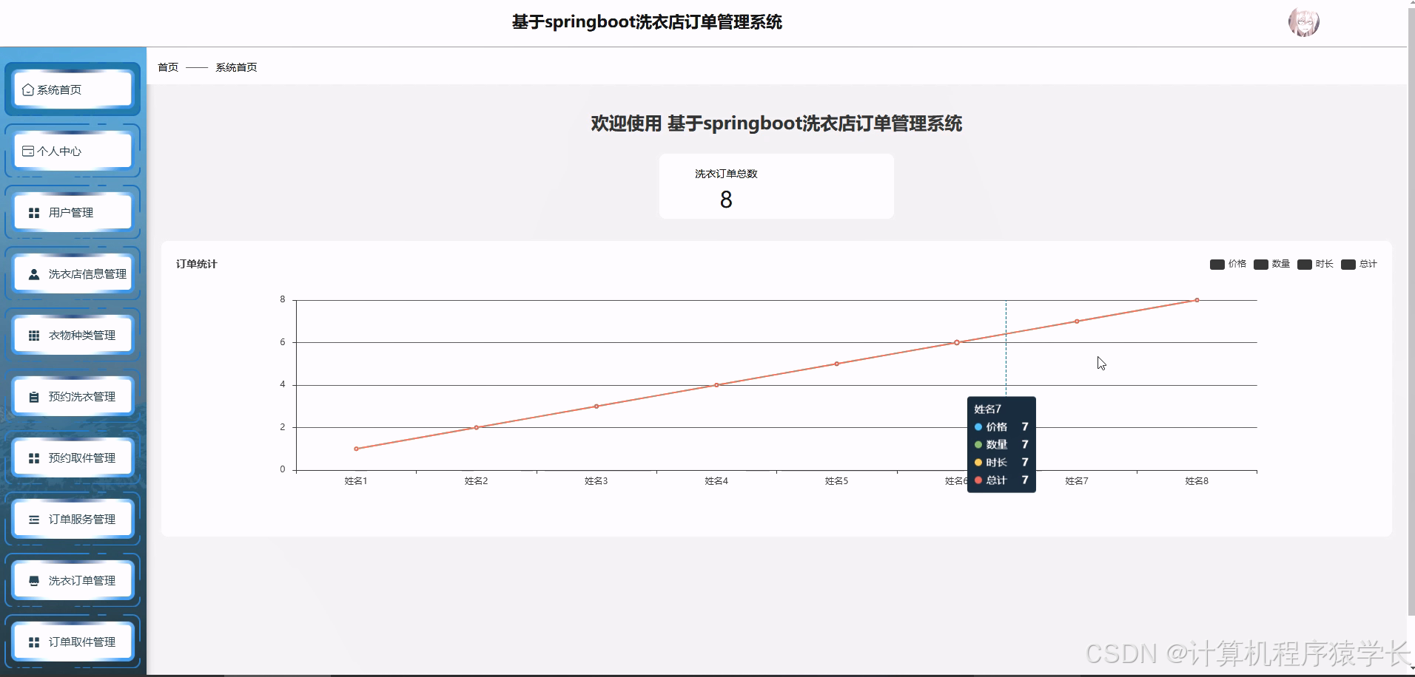
Task: Click the card icon beside 个人中心
Action: (x=28, y=151)
